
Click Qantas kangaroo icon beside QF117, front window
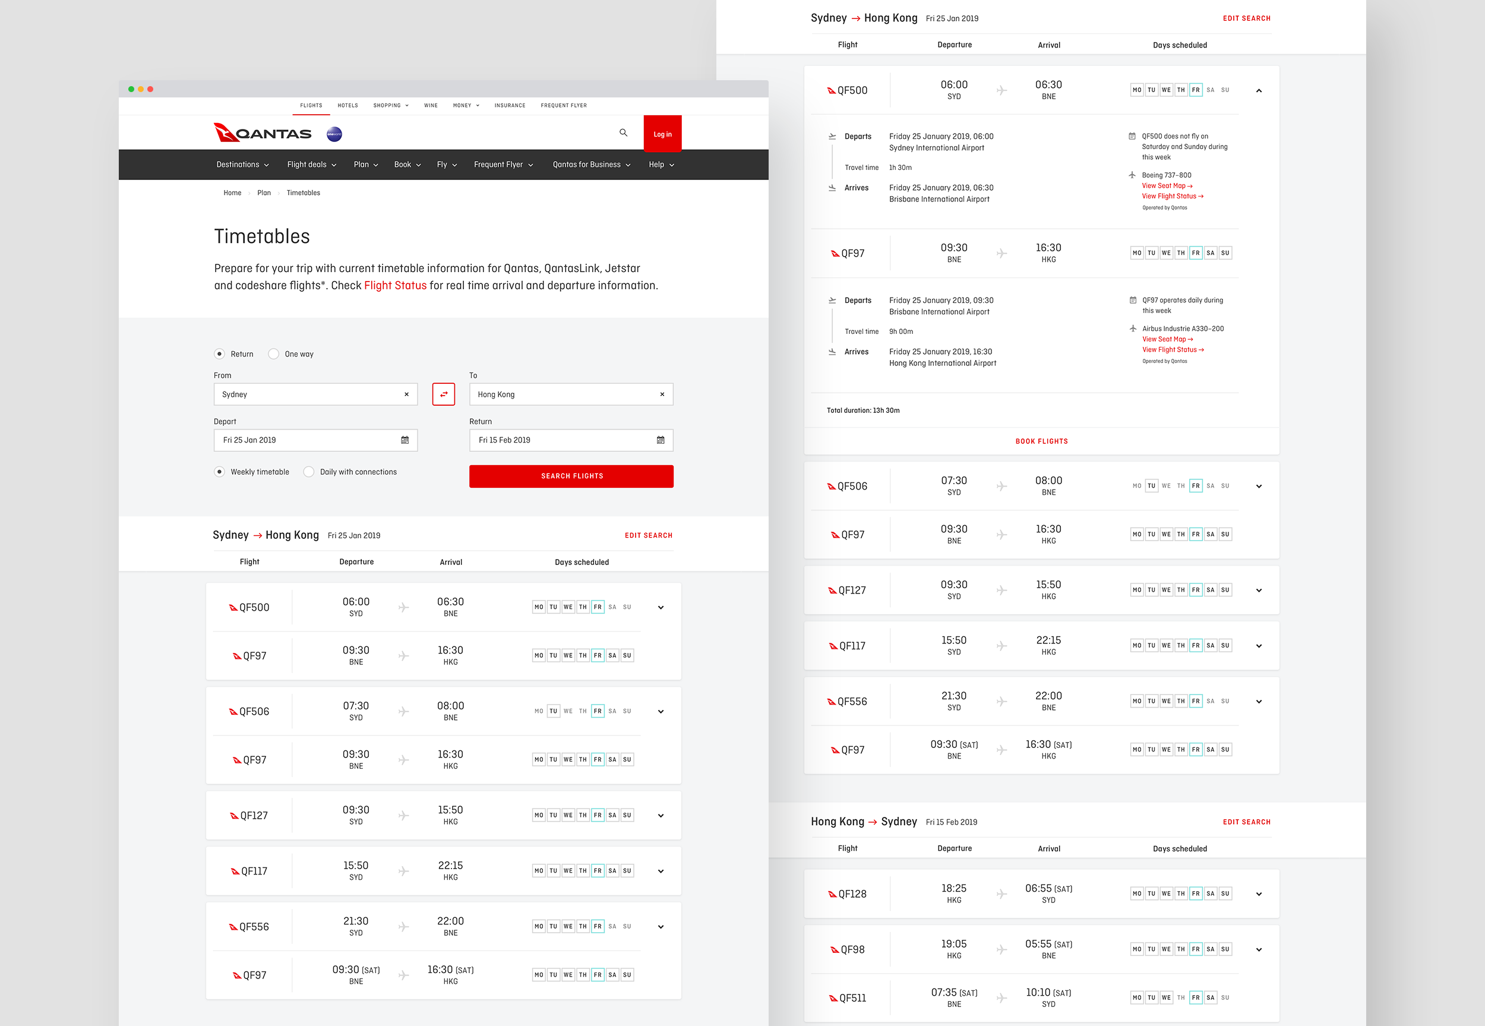[235, 872]
